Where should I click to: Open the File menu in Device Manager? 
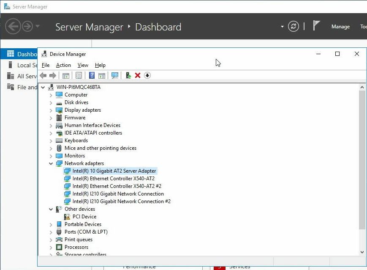tap(46, 65)
